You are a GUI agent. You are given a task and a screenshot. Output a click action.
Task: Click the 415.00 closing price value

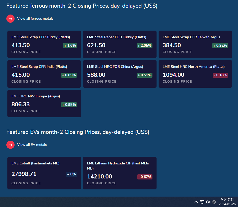coord(21,75)
